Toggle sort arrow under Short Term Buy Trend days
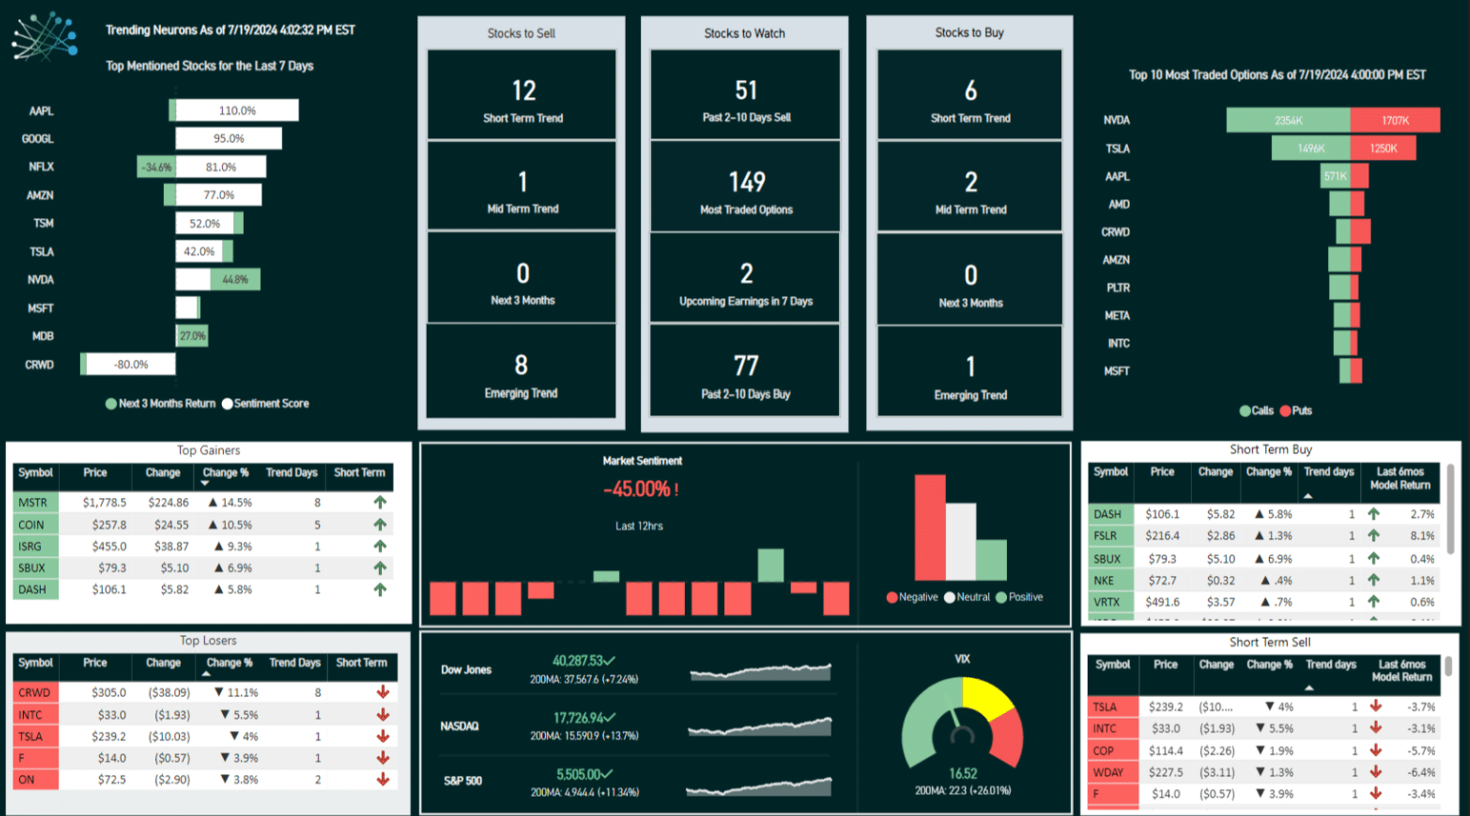 [x=1308, y=496]
